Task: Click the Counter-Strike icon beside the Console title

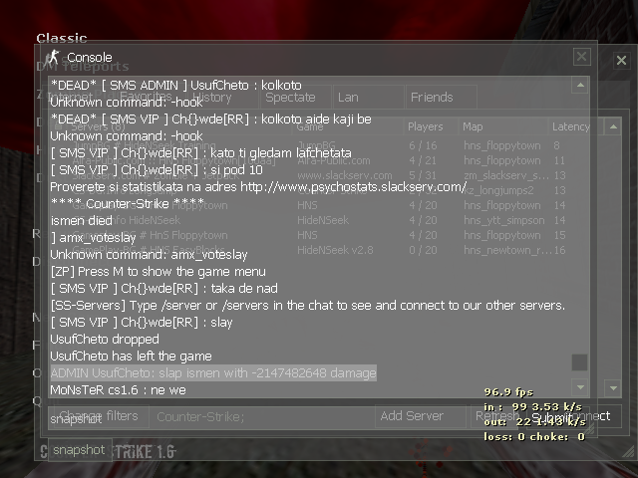Action: 53,58
